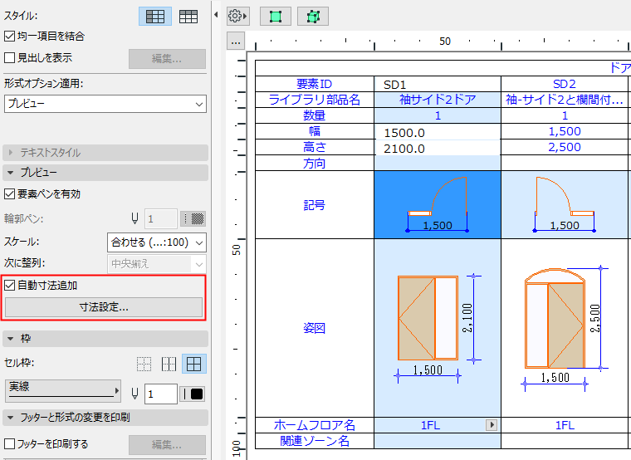Click the 輪郭ペン color swatch
Viewport: 631px width, 460px height.
193,219
